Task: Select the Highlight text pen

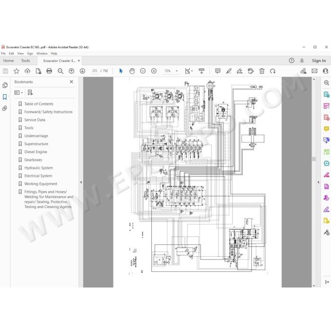Action: [229, 71]
